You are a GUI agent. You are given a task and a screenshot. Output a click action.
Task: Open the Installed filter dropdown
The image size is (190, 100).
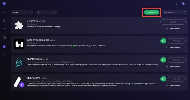[22, 12]
